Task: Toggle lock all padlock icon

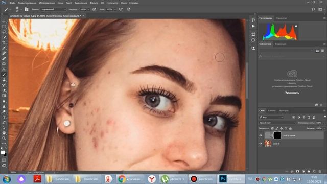Action: click(x=291, y=128)
